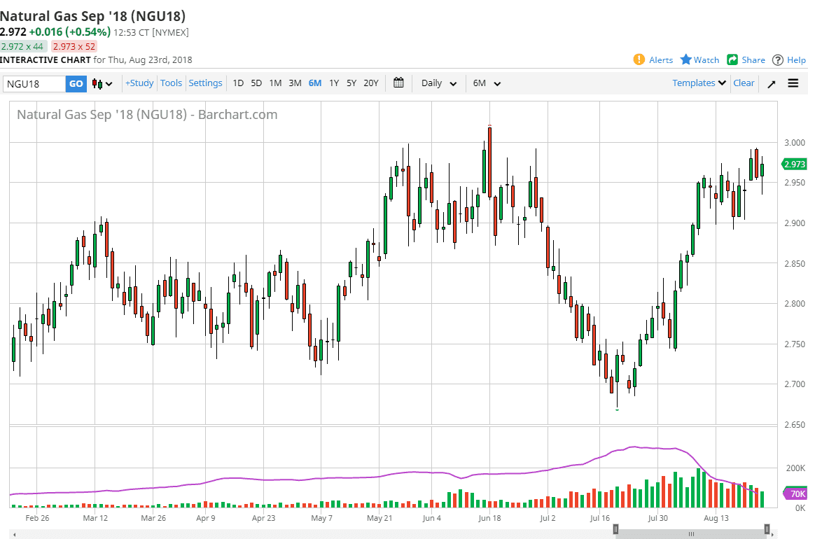829x539 pixels.
Task: Click the Clear link
Action: pyautogui.click(x=744, y=83)
